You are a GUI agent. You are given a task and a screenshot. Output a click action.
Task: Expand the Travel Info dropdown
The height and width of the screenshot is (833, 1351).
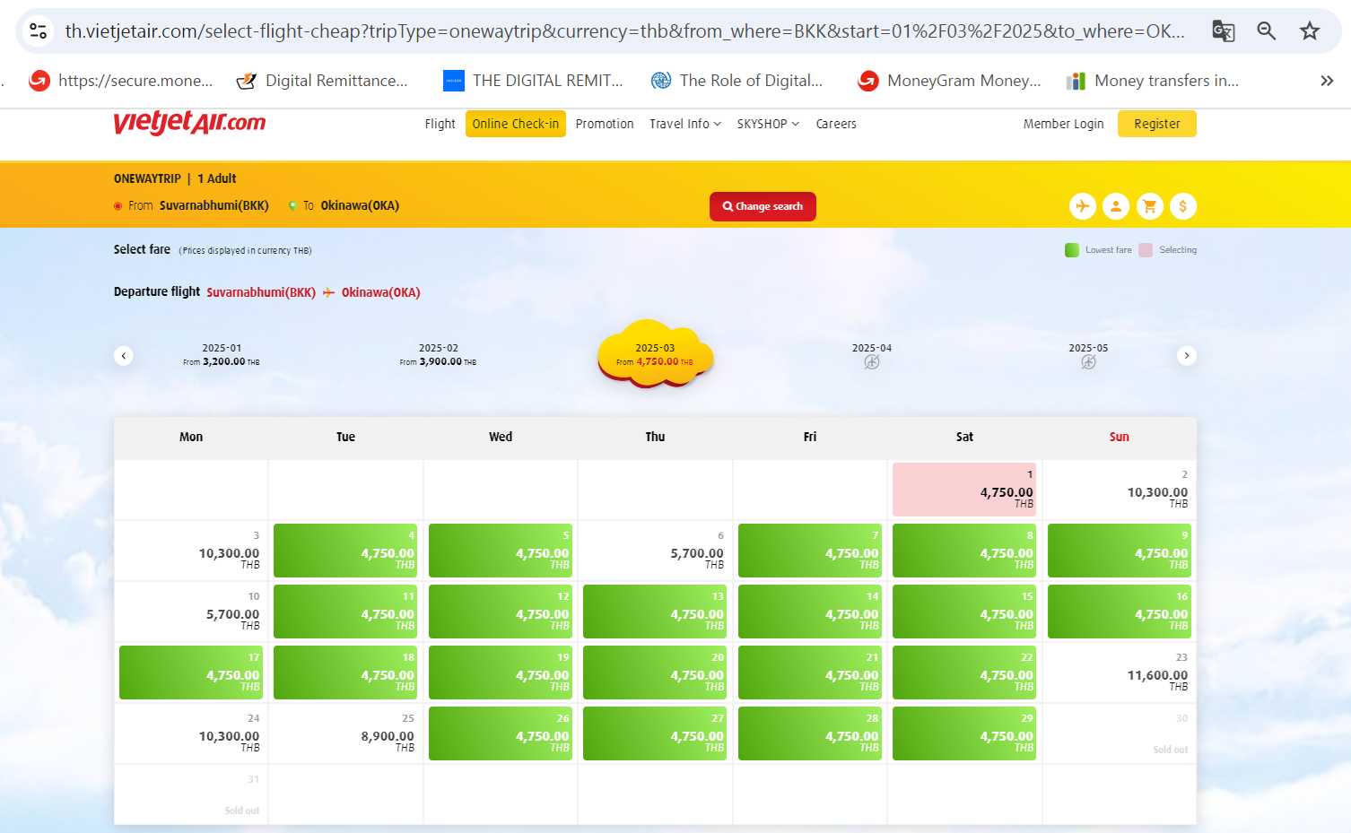(x=685, y=124)
